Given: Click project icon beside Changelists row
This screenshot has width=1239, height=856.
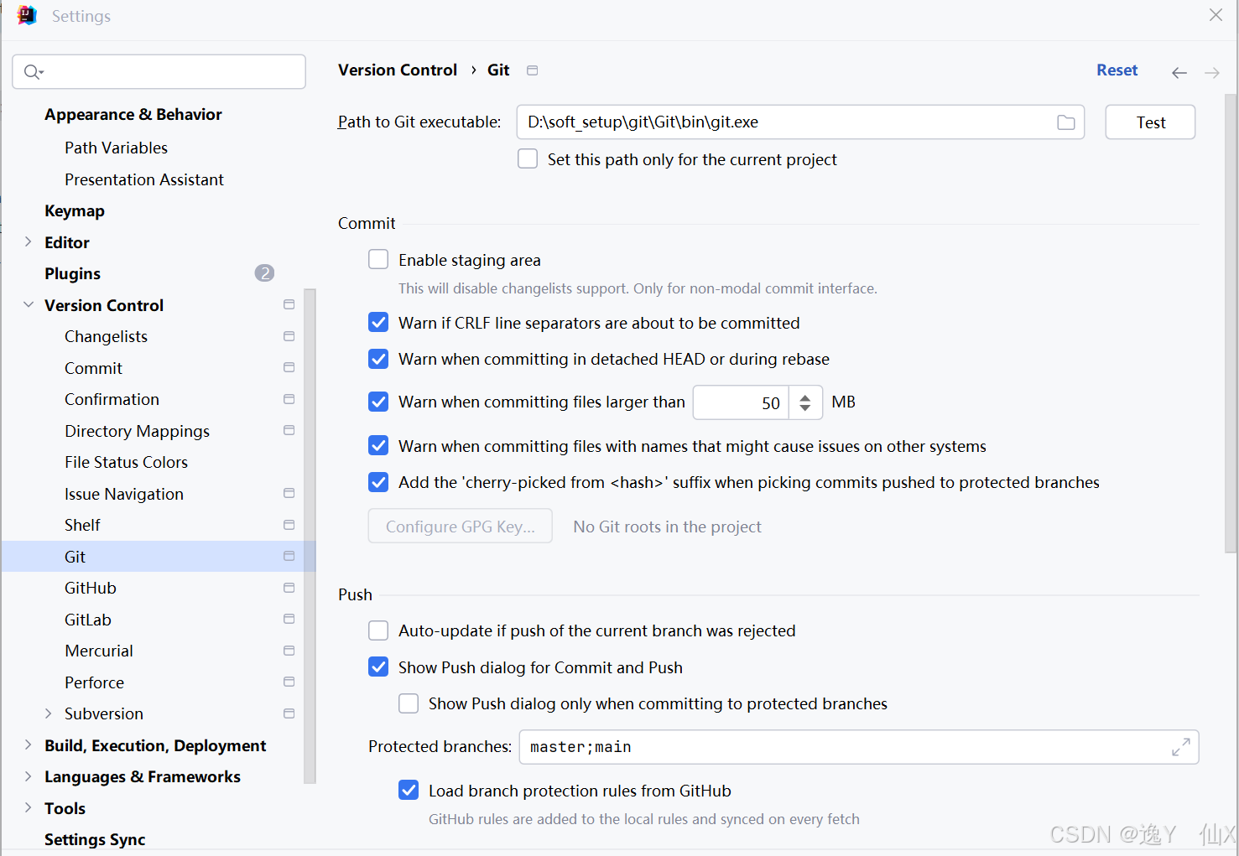Looking at the screenshot, I should tap(289, 336).
